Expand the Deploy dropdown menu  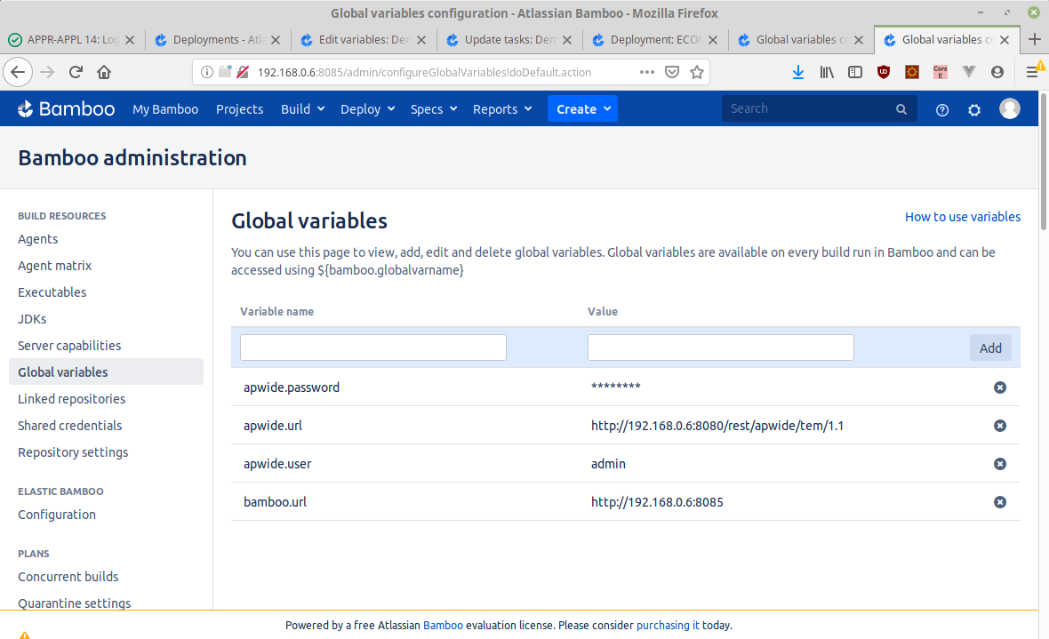[367, 109]
